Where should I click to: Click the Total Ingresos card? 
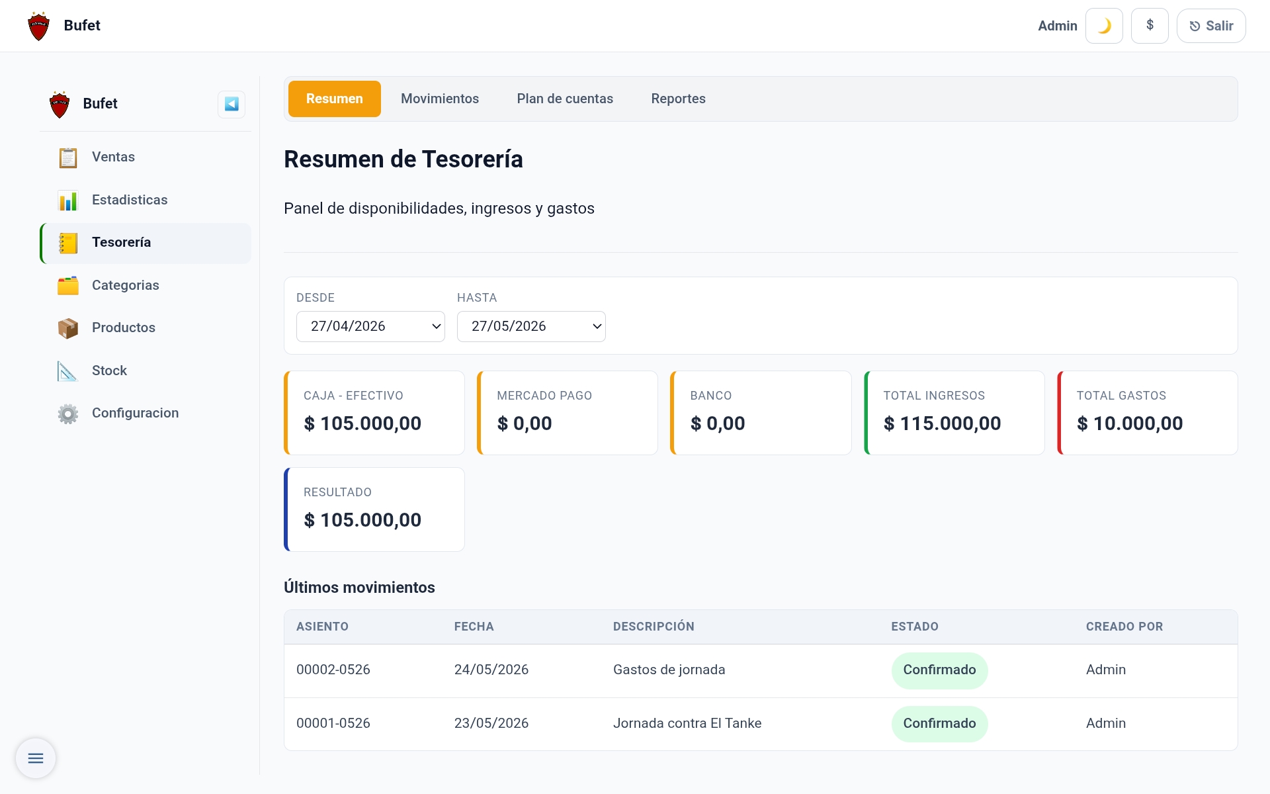tap(954, 413)
